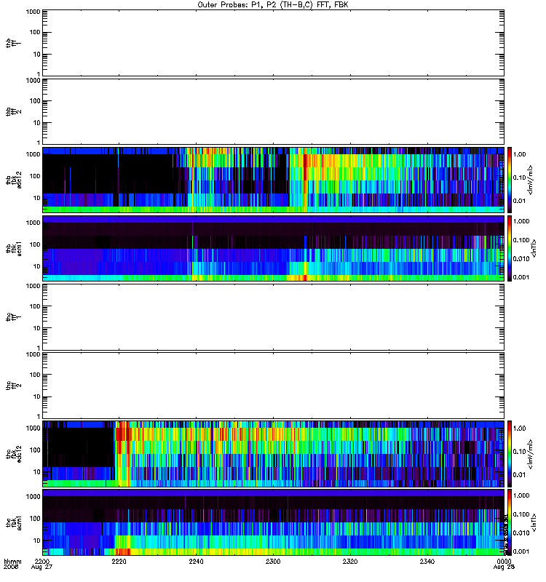Click the '<|nT|>' unit label of thc scm1
Viewport: 546px width, 582px height.
click(x=534, y=522)
